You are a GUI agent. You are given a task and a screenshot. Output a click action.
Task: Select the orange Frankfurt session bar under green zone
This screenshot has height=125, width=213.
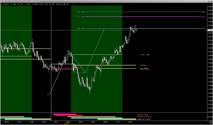[x=92, y=116]
